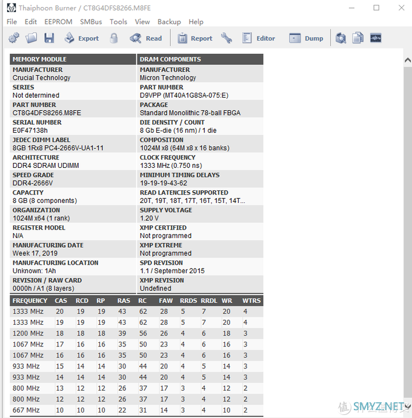Open the SMBus menu
The height and width of the screenshot is (418, 412).
point(91,22)
